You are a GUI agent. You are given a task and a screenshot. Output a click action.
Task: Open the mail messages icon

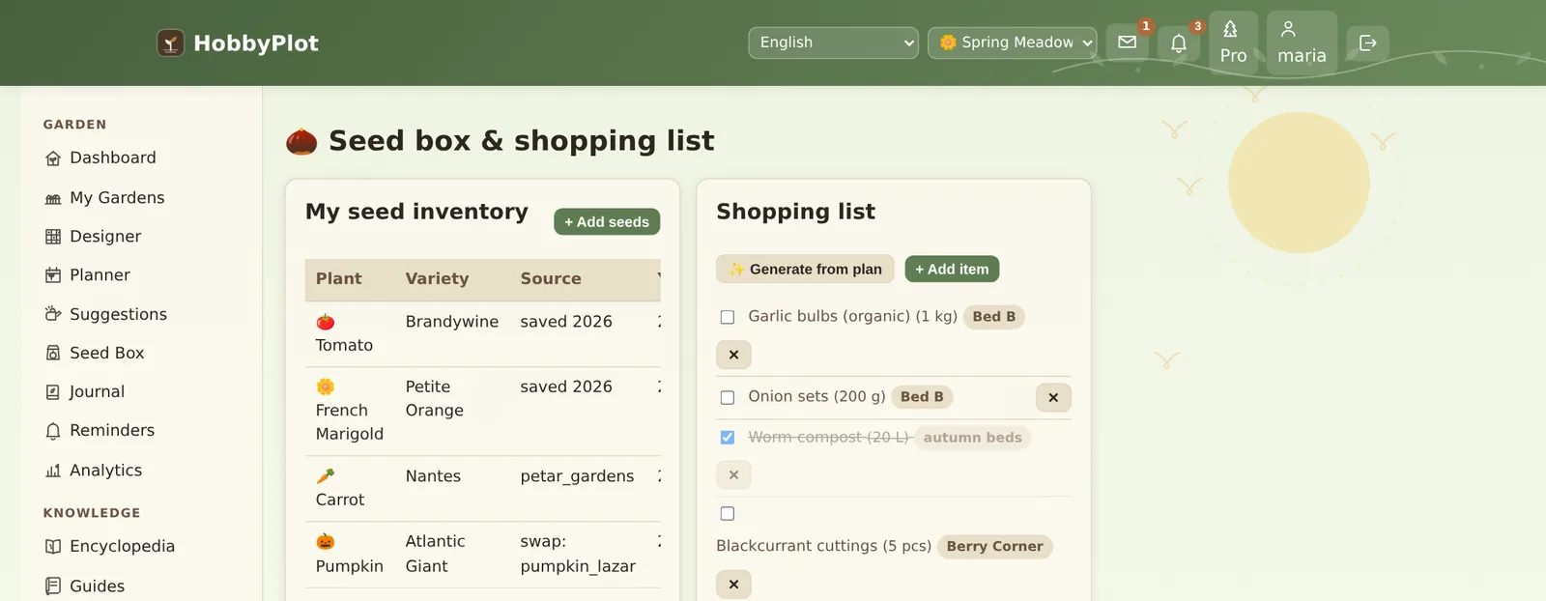coord(1127,43)
